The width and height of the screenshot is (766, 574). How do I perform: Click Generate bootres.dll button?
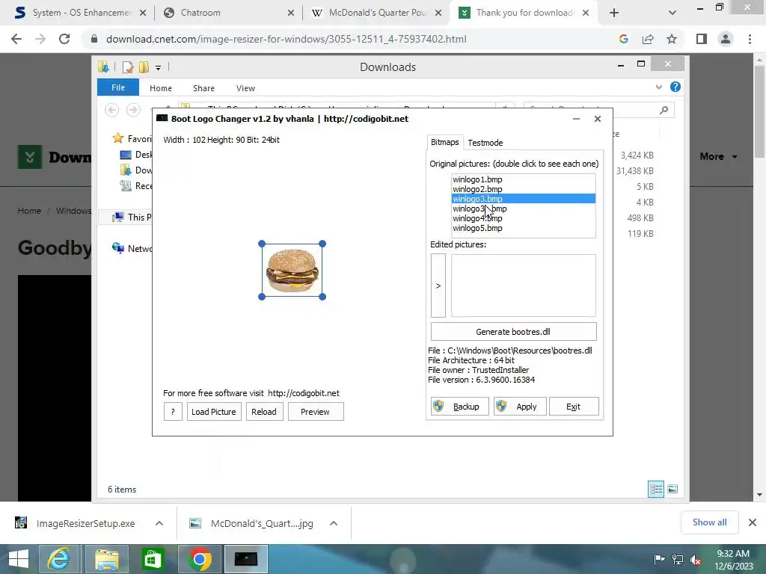[x=513, y=332]
